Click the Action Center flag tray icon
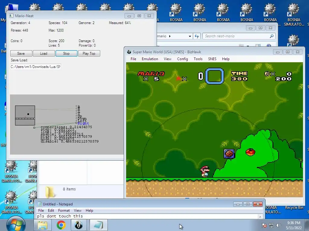 [x=264, y=225]
